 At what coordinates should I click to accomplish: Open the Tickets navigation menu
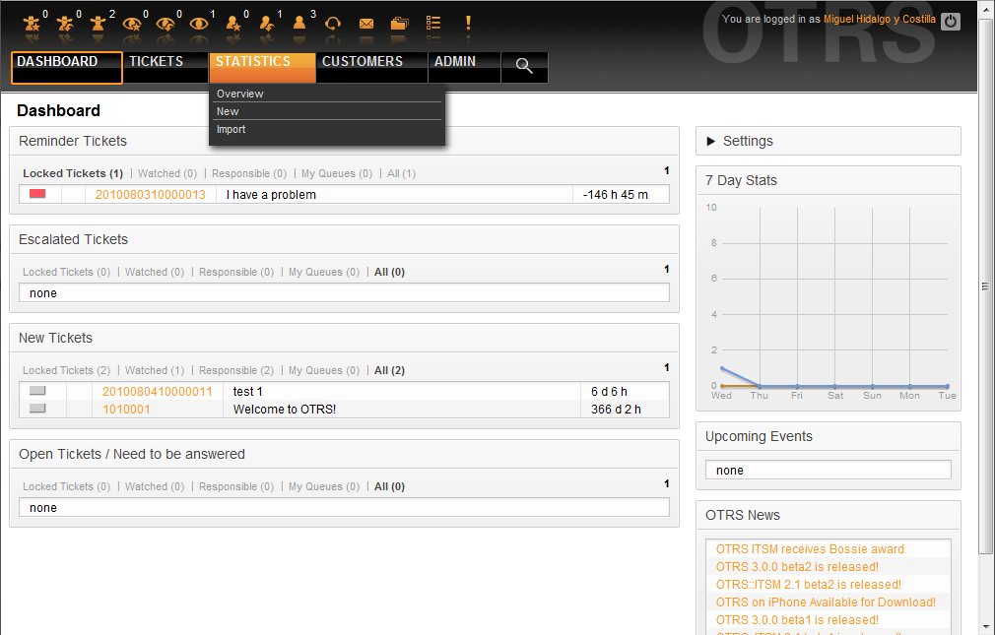point(156,62)
